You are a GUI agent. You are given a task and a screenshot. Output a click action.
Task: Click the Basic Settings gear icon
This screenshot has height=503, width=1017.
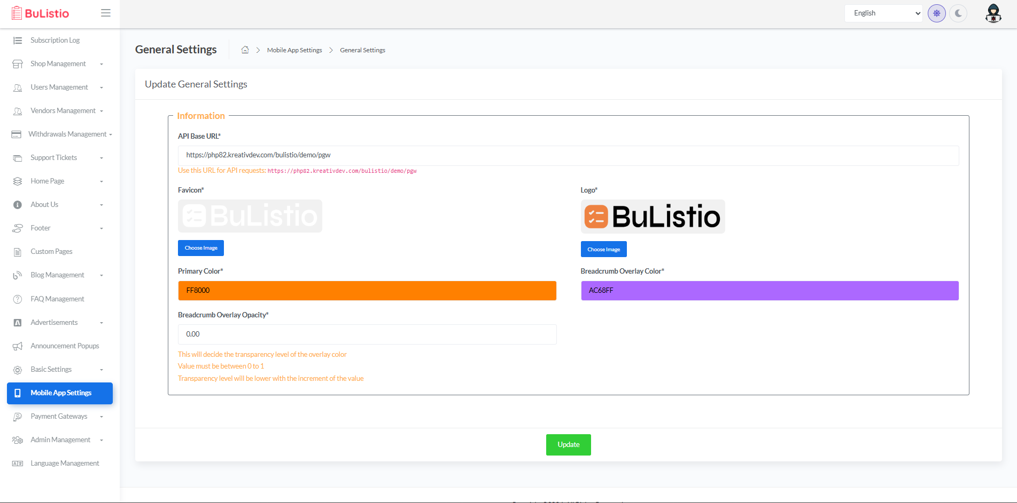tap(18, 370)
